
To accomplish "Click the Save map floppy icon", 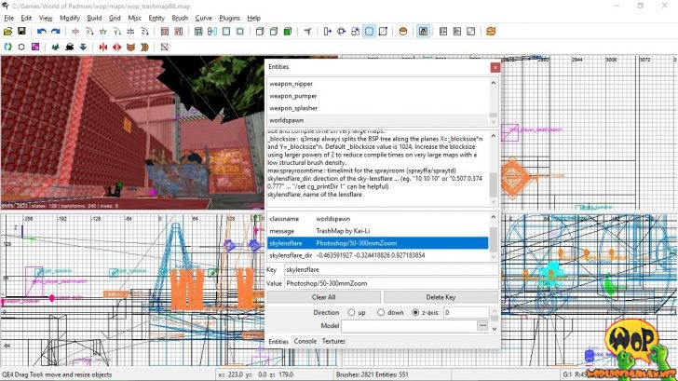I will (20, 32).
